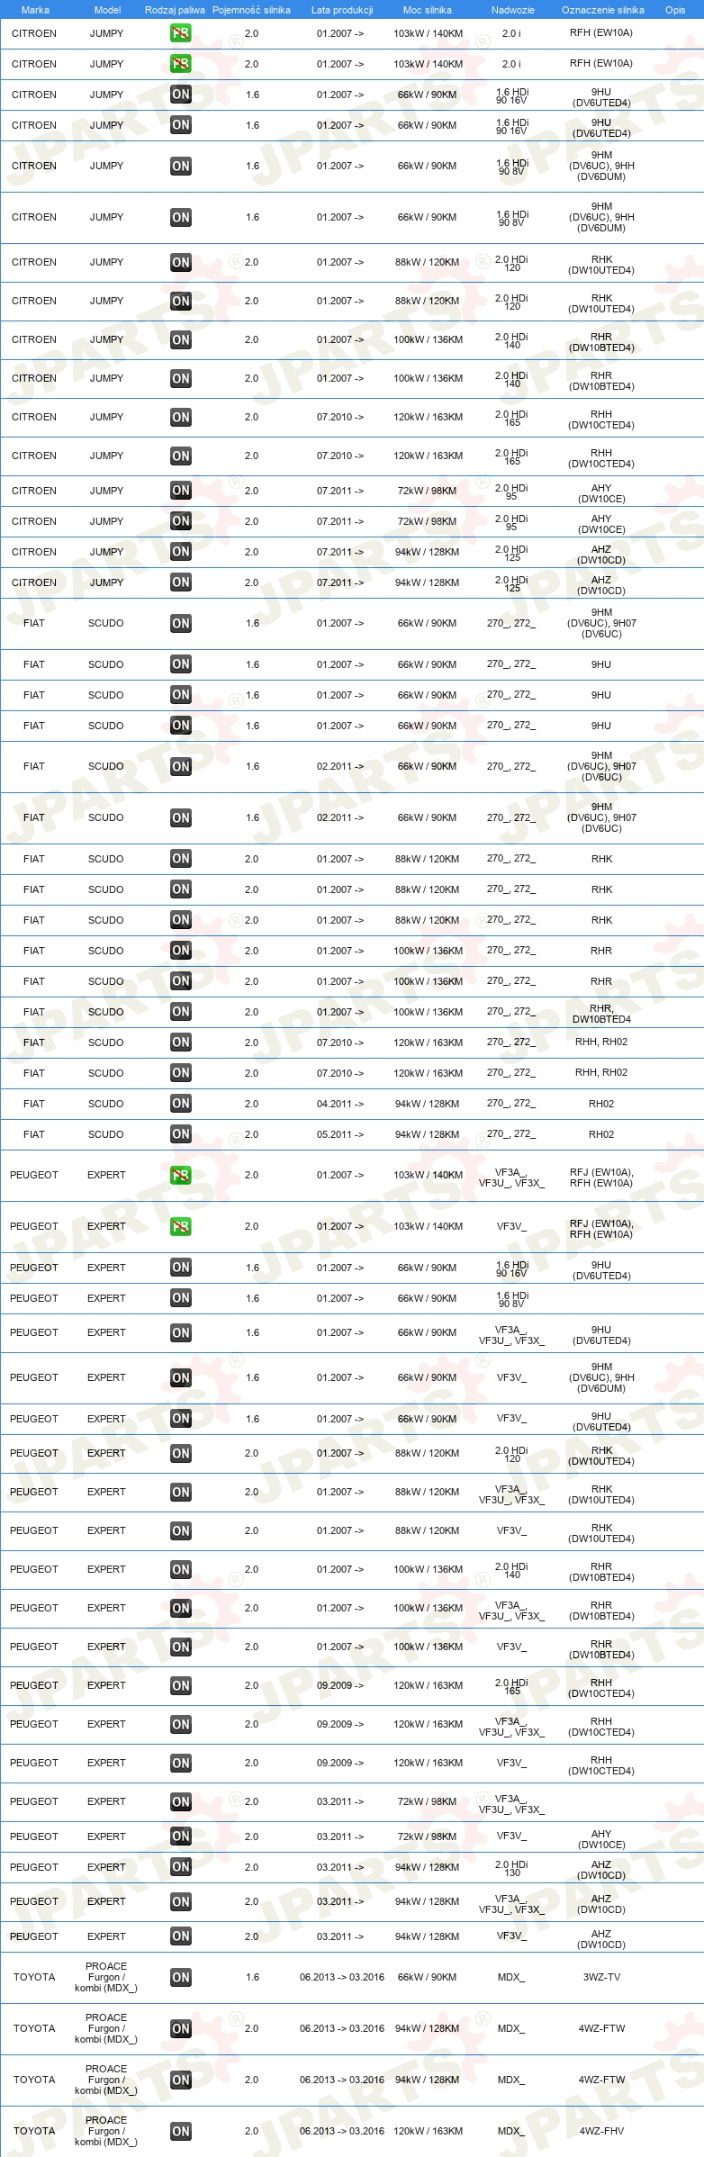Click ON icon in Peugeot Expert 163KM VF3A_ row

tap(181, 1725)
